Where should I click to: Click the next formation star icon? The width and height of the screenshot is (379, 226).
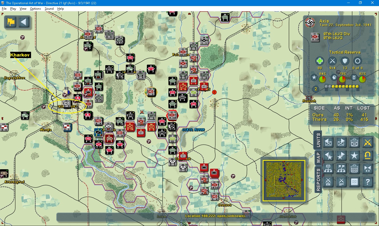coord(341,156)
